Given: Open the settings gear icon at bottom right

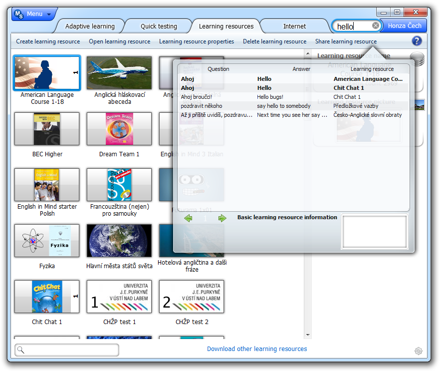Looking at the screenshot, I should click(x=418, y=351).
